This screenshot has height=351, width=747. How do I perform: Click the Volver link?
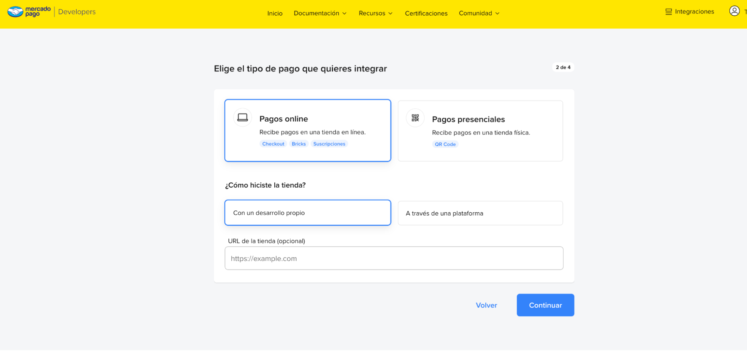(x=486, y=305)
